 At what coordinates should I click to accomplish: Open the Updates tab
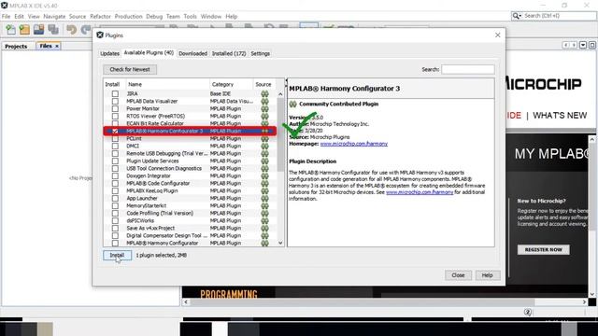[x=110, y=54]
